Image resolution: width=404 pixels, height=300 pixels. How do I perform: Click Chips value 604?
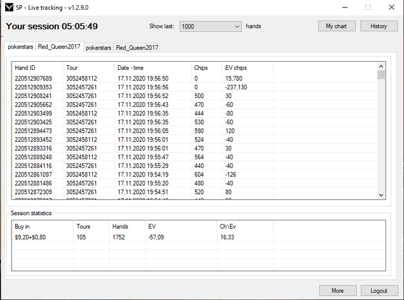pos(199,175)
